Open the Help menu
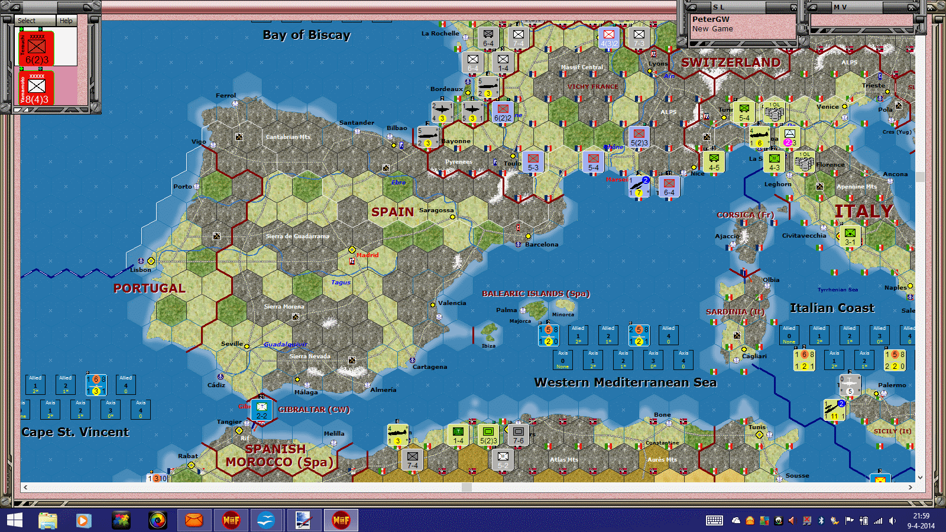This screenshot has width=946, height=532. (x=66, y=21)
